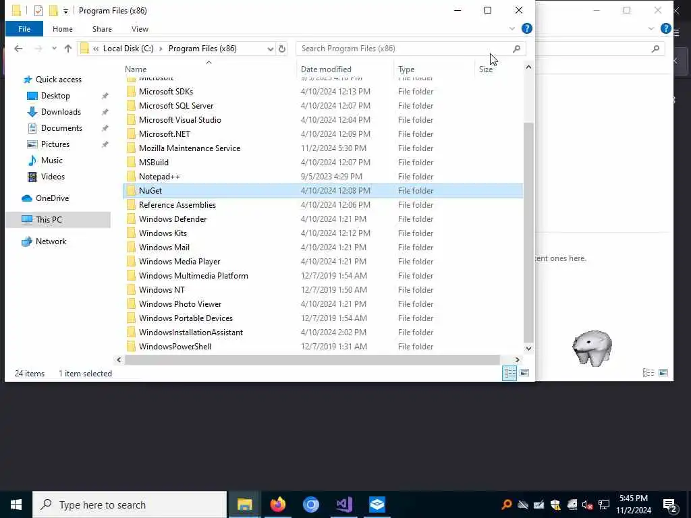Switch to Large icons view layout
691x518 pixels.
(x=524, y=373)
